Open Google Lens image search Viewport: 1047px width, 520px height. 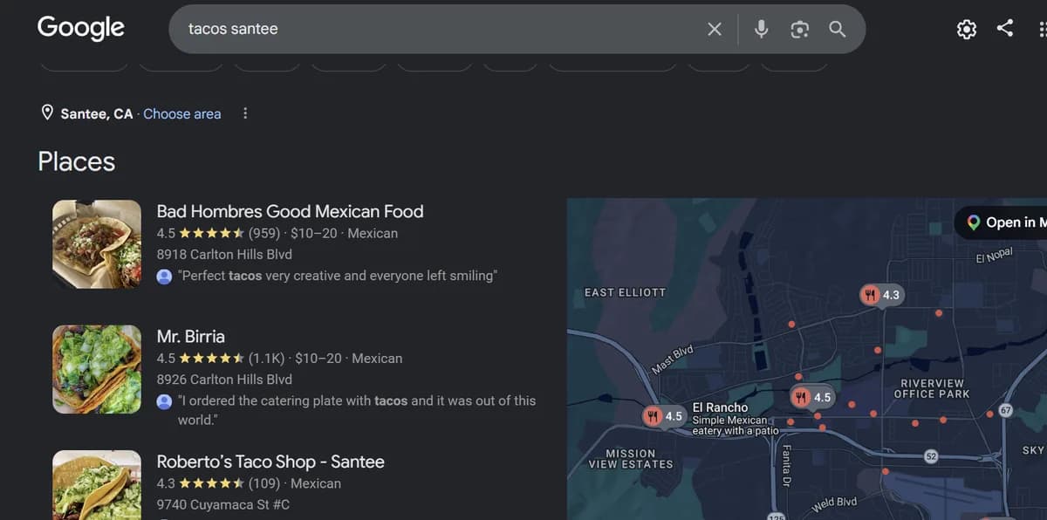(x=799, y=30)
